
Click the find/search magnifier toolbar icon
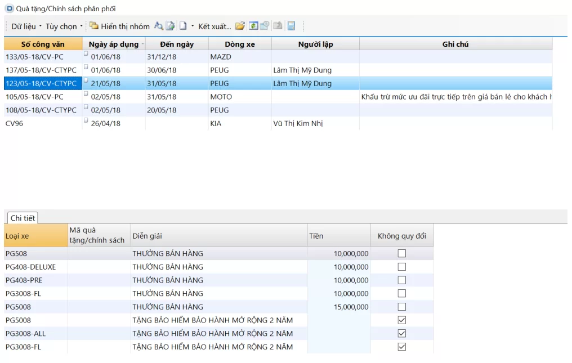(x=159, y=26)
